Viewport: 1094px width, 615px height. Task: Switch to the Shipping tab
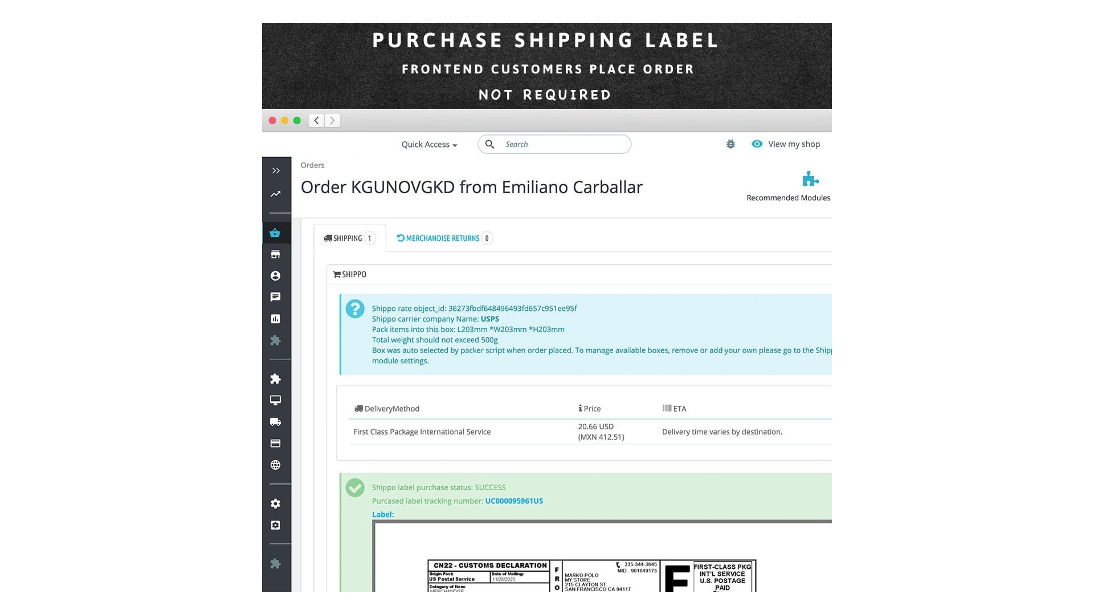[x=349, y=239]
